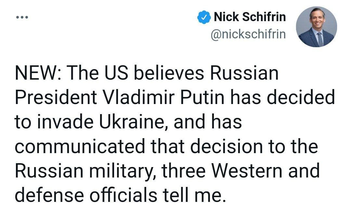Image resolution: width=351 pixels, height=210 pixels.
Task: Click 'Russian' on the tweet's first line
Action: click(244, 73)
